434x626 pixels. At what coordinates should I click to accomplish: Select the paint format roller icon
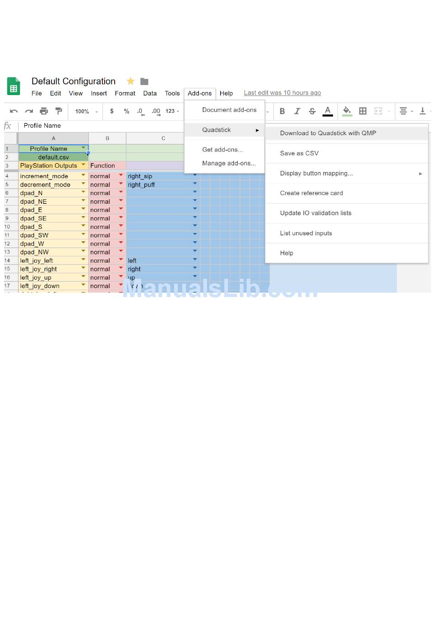(58, 111)
